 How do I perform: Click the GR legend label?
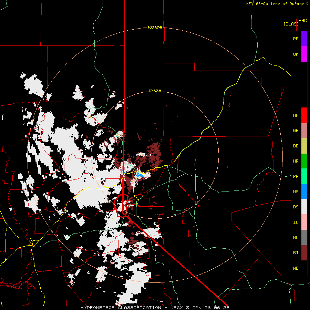[x=296, y=131]
